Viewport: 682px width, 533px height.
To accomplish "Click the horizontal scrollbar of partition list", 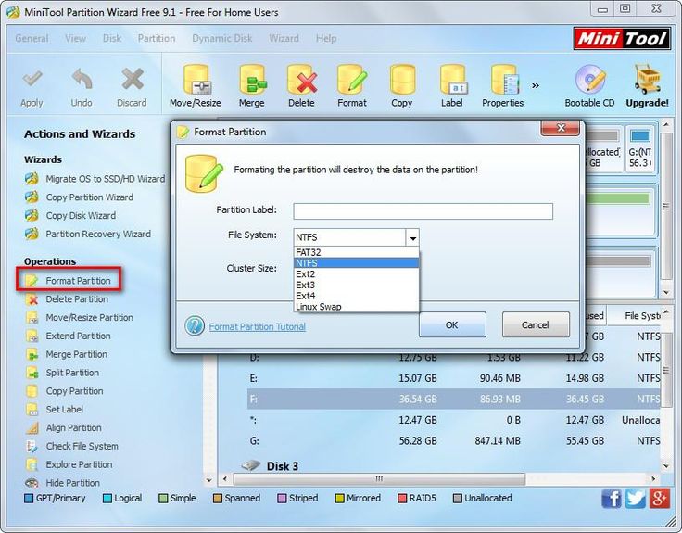I will (379, 479).
